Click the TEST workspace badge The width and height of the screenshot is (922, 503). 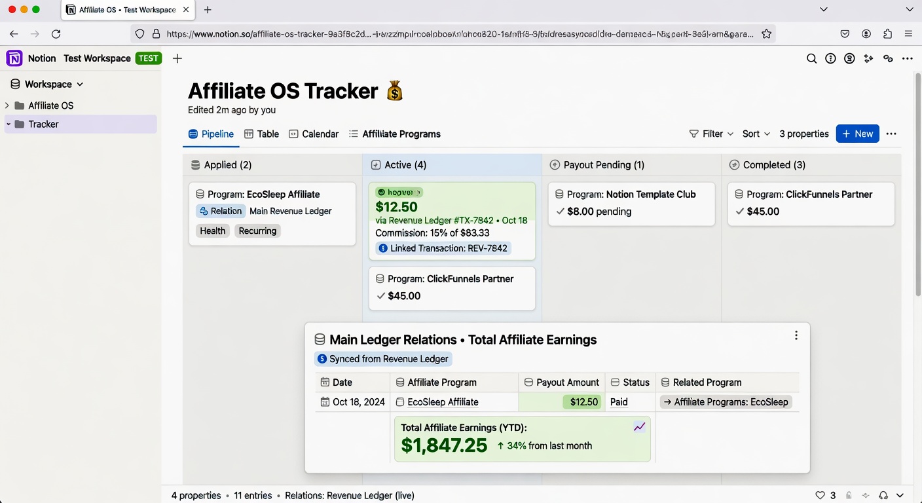pos(149,58)
